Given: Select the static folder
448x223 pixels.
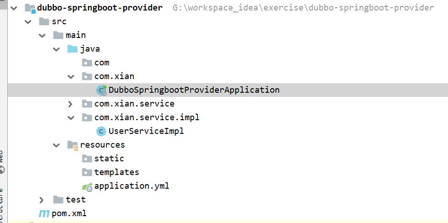Looking at the screenshot, I should 109,159.
